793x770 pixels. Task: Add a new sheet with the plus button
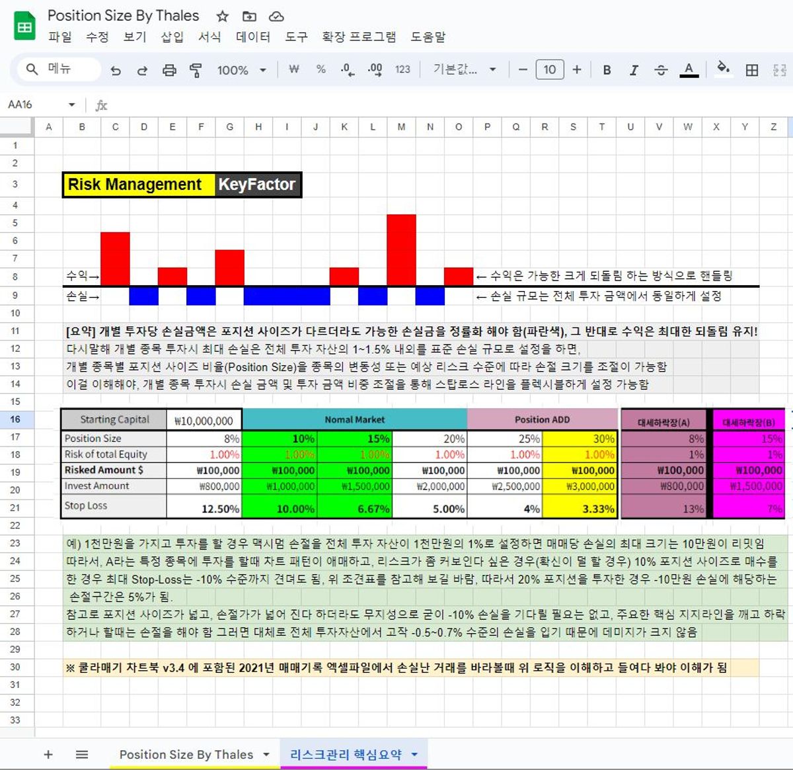[48, 755]
